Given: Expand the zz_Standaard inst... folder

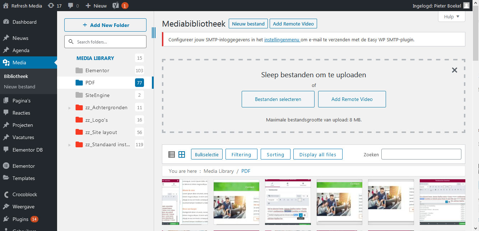Looking at the screenshot, I should [70, 145].
